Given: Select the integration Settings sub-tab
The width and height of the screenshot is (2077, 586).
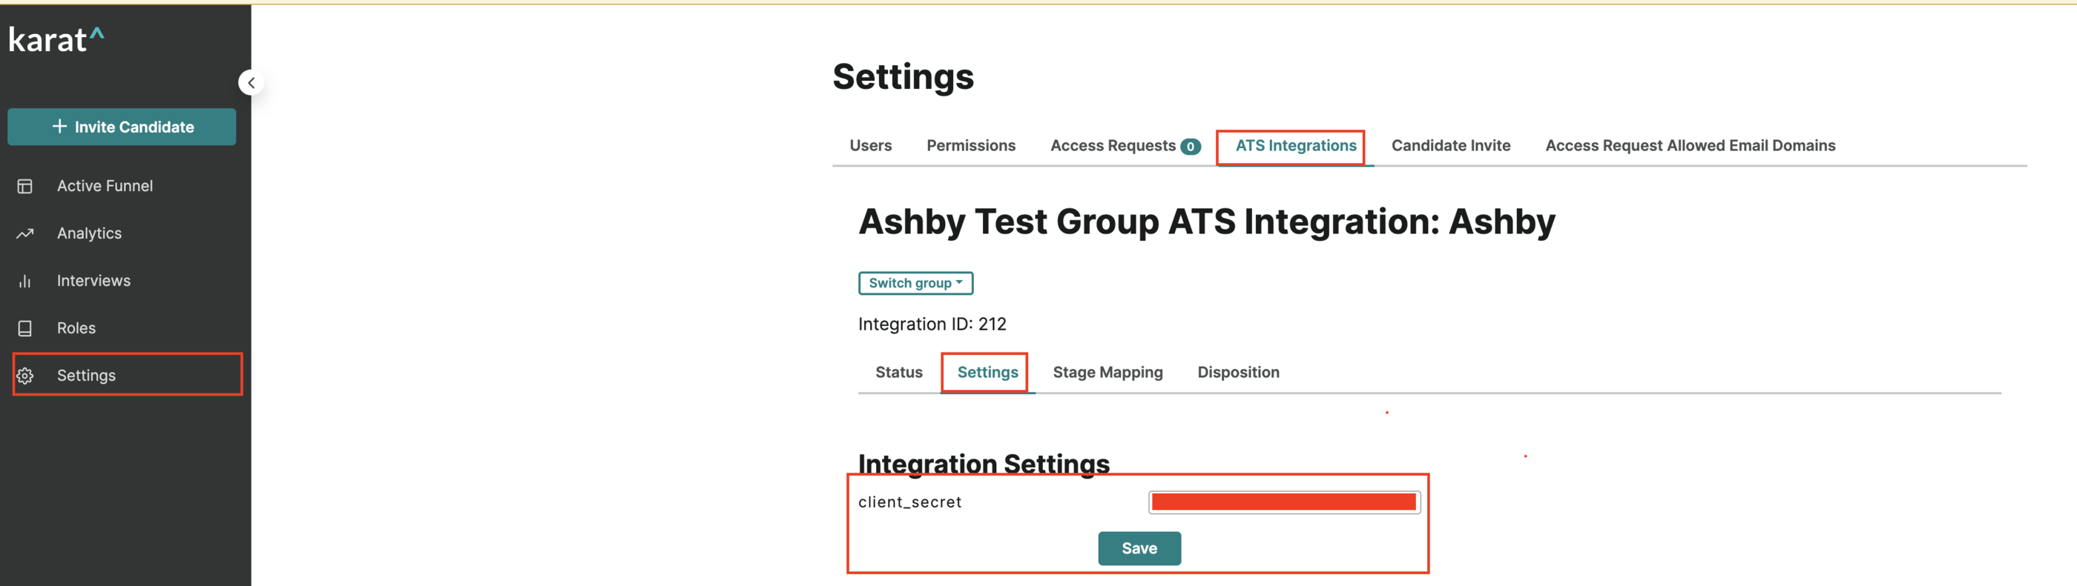Looking at the screenshot, I should 988,373.
